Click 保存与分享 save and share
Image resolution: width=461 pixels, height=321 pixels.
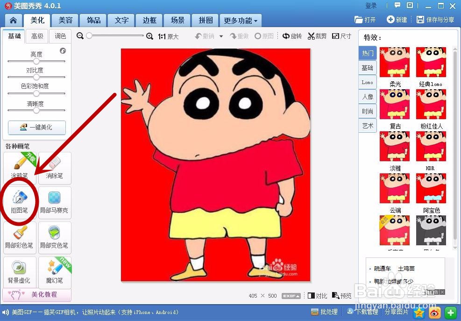435,20
